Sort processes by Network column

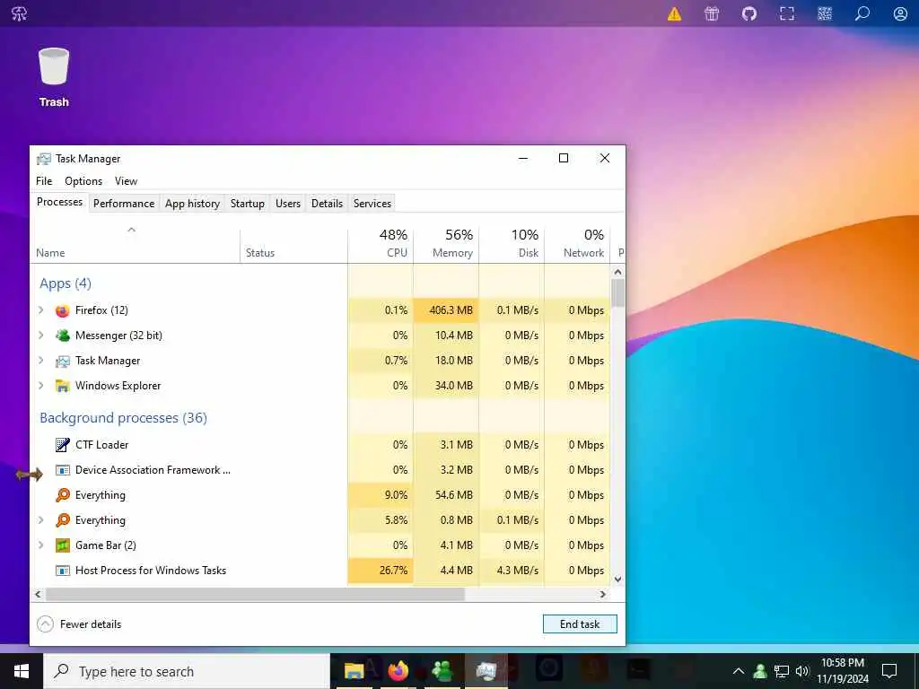577,245
